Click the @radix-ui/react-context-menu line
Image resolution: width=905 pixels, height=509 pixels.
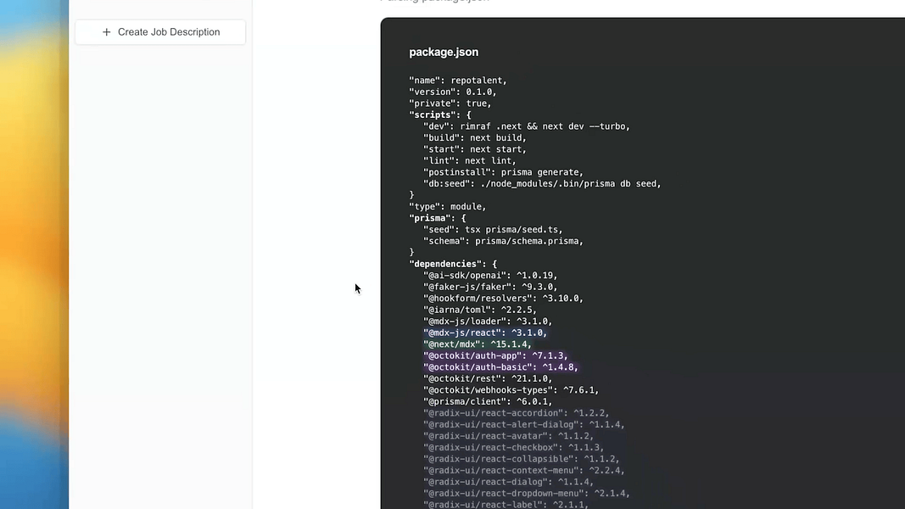point(524,470)
